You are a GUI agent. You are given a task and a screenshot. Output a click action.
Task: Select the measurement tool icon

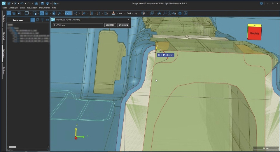[x=68, y=13]
